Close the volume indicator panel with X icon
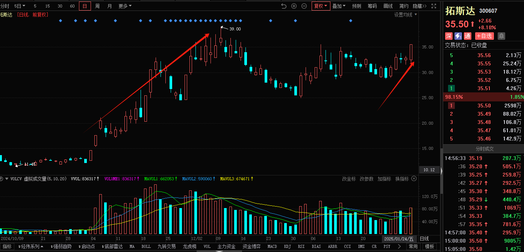This screenshot has height=252, width=524. pyautogui.click(x=414, y=179)
